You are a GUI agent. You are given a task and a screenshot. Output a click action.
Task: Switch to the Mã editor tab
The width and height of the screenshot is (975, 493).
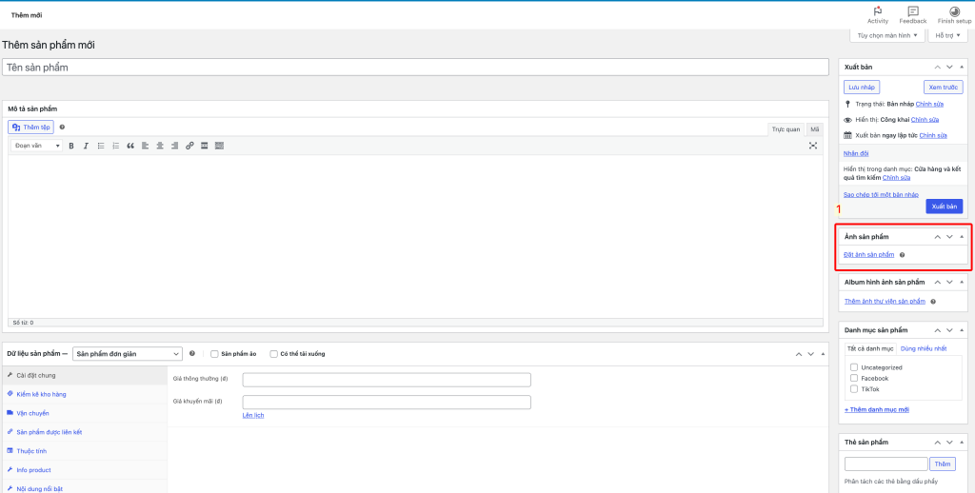coord(814,128)
